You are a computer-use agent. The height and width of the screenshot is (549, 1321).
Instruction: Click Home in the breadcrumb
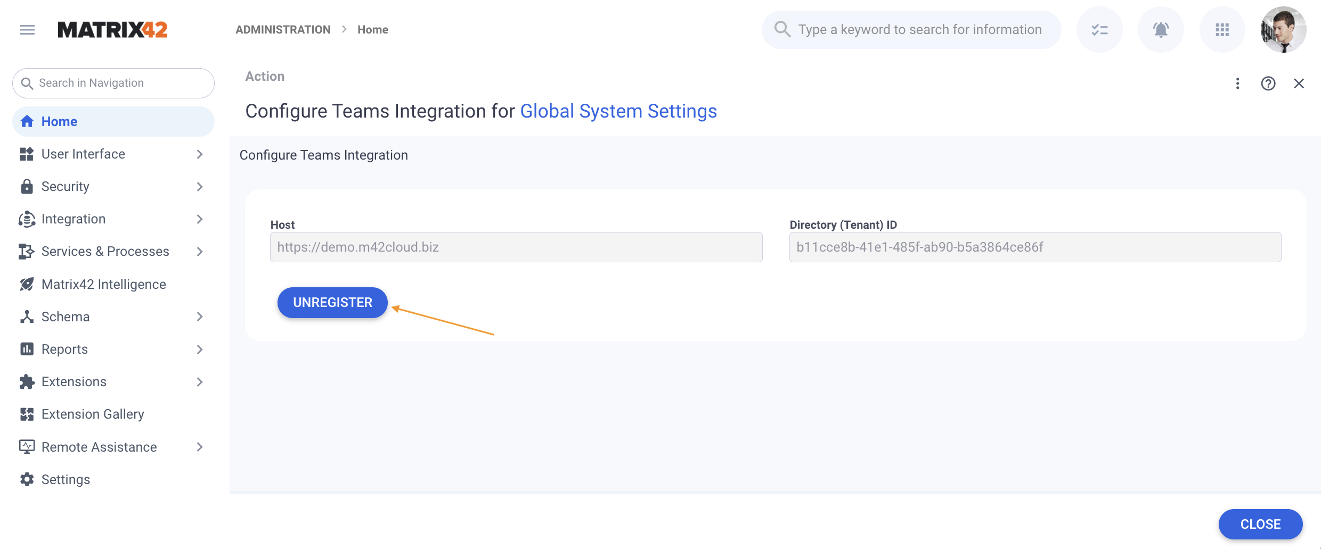coord(373,30)
